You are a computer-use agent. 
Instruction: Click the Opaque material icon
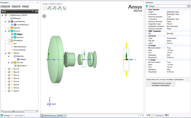(18, 59)
